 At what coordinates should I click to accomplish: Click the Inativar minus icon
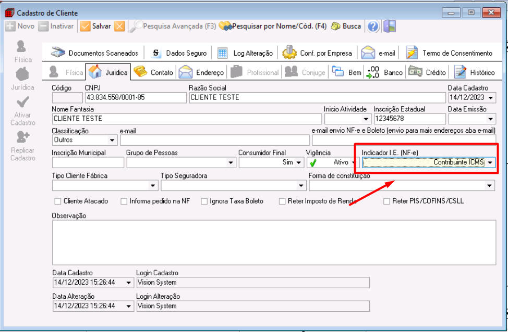click(43, 26)
